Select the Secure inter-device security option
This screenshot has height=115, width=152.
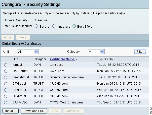(x=36, y=26)
